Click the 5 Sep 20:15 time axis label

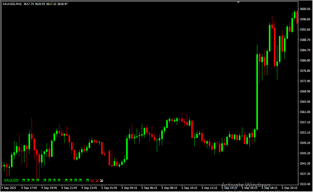290,188
